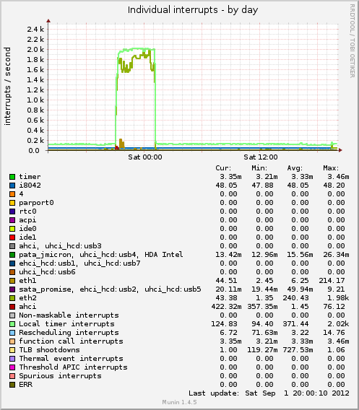Click the Max: column header

(x=331, y=168)
